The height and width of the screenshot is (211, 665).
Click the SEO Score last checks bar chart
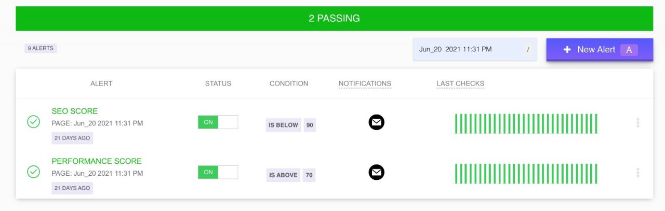coord(526,123)
